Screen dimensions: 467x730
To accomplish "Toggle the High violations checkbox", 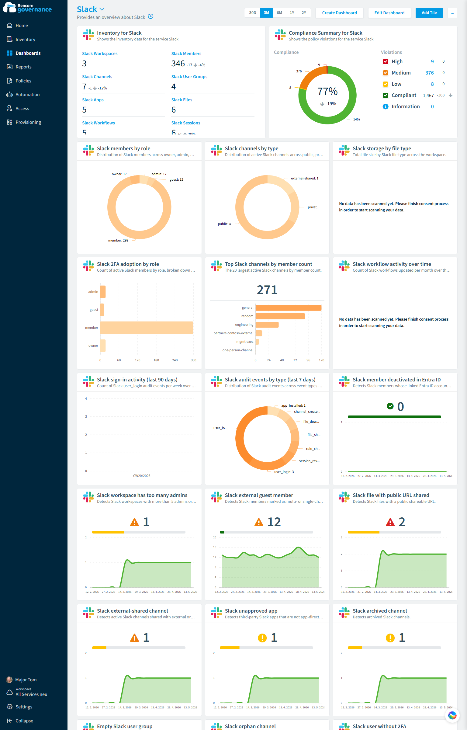I will point(385,61).
